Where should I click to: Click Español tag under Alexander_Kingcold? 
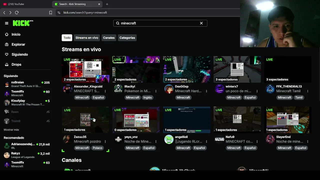[x=98, y=97]
